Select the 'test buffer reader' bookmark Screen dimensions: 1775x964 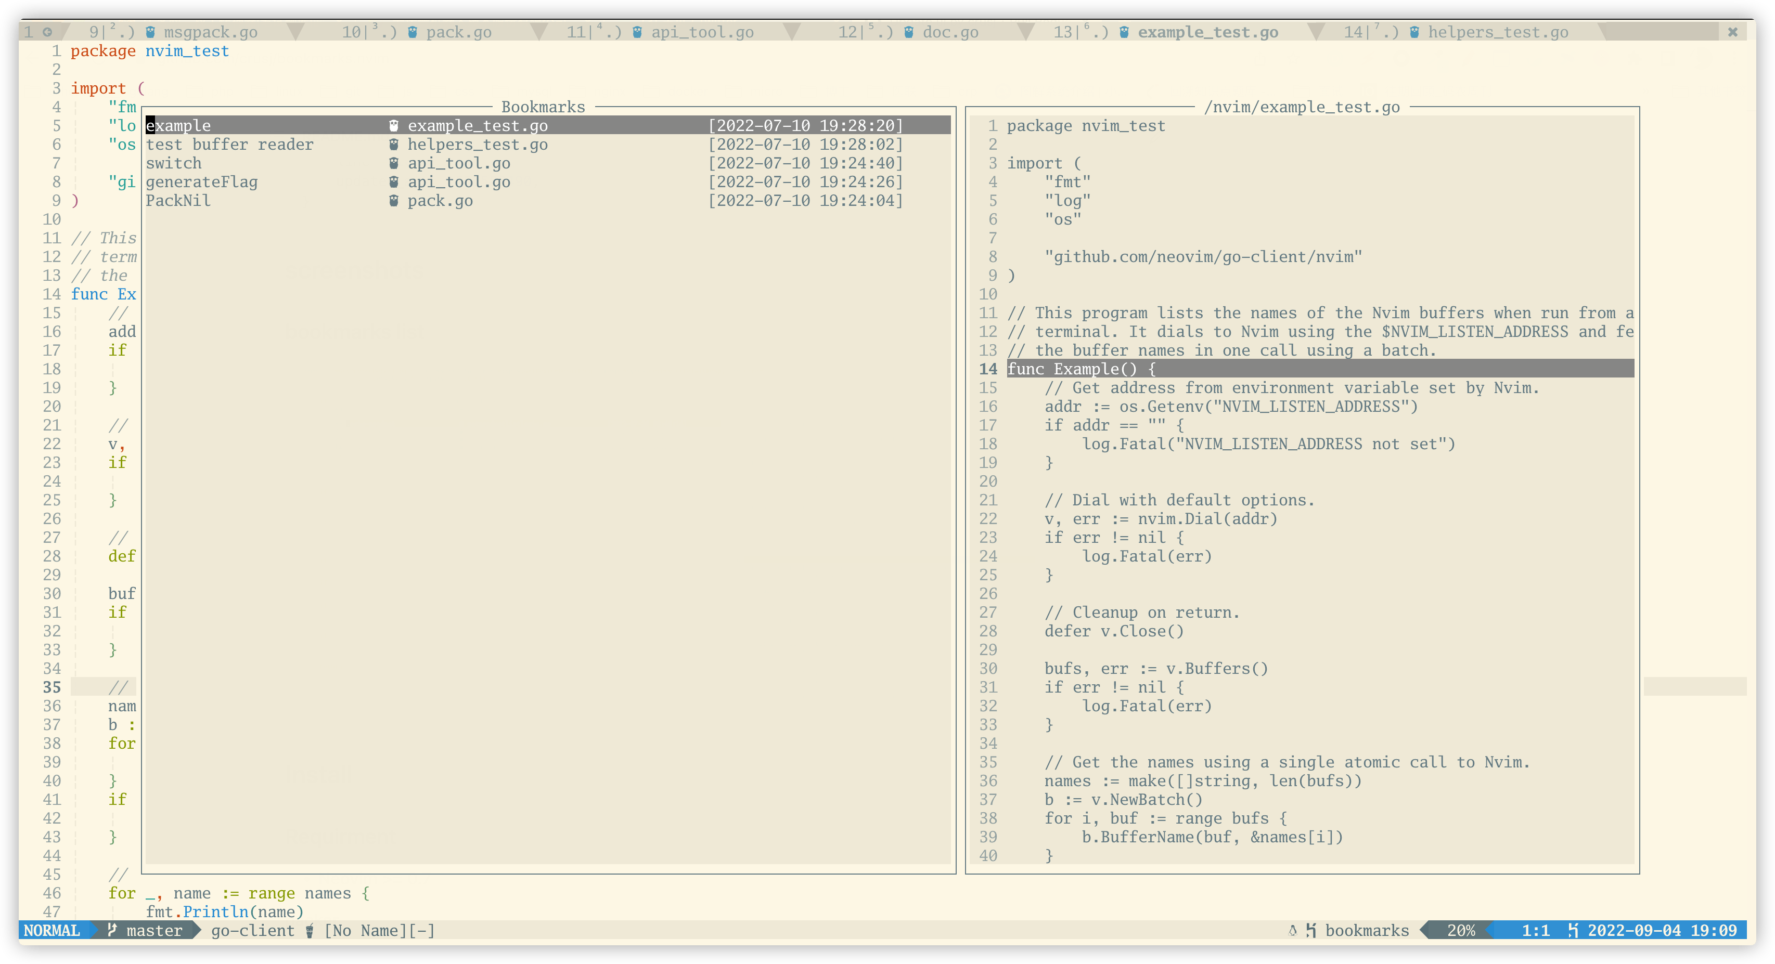[x=229, y=145]
